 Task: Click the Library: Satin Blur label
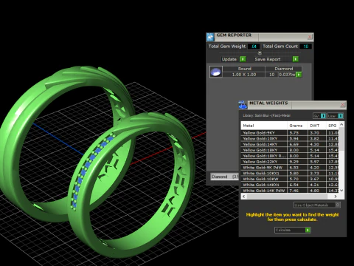pyautogui.click(x=266, y=115)
